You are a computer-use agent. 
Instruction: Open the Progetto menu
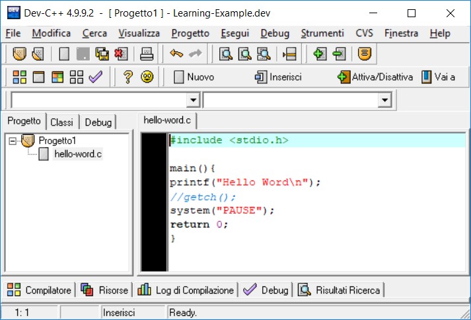coord(190,33)
